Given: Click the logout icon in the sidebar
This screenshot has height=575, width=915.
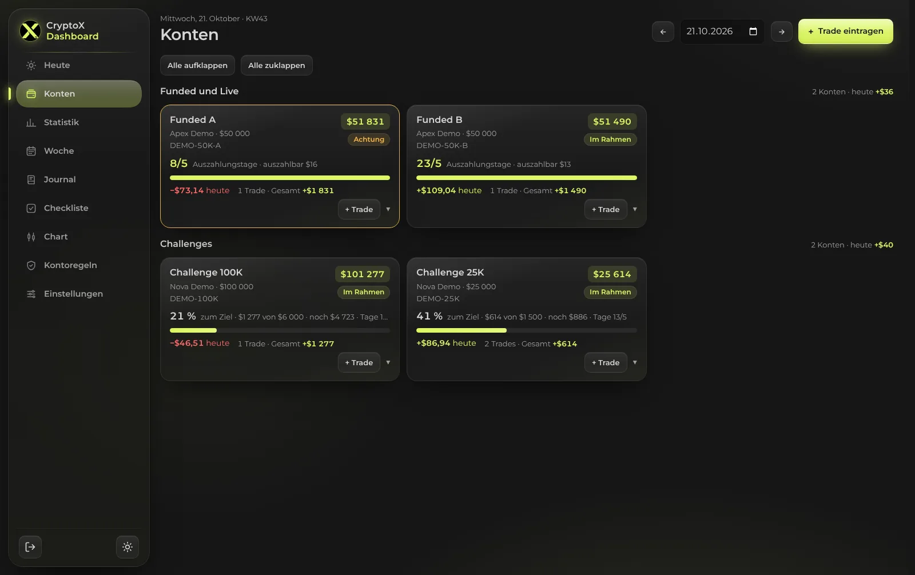Looking at the screenshot, I should pos(30,547).
